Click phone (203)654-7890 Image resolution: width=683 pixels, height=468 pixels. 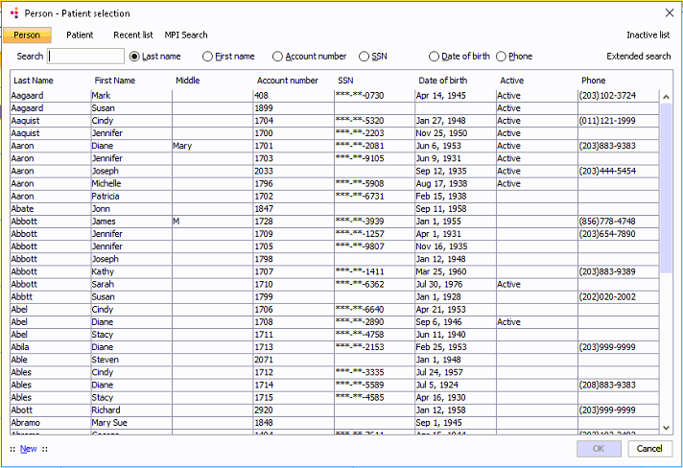point(607,234)
